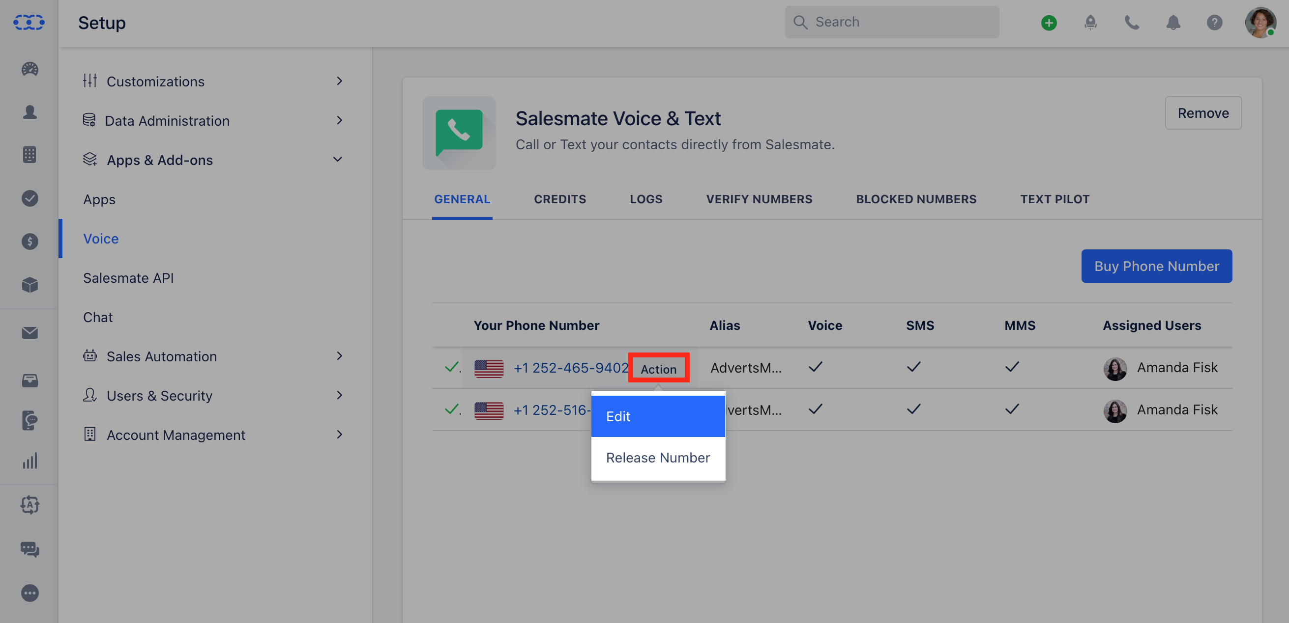Image resolution: width=1289 pixels, height=623 pixels.
Task: Open Team Inbox tray icon in sidebar
Action: tap(29, 380)
